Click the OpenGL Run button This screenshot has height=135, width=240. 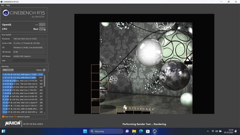pyautogui.click(x=42, y=25)
